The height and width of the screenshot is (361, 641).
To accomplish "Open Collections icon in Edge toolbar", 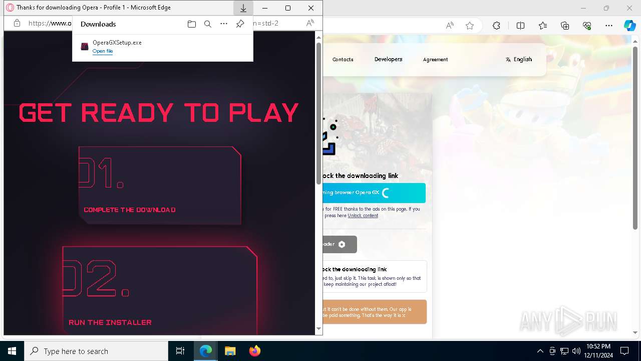I will point(565,26).
